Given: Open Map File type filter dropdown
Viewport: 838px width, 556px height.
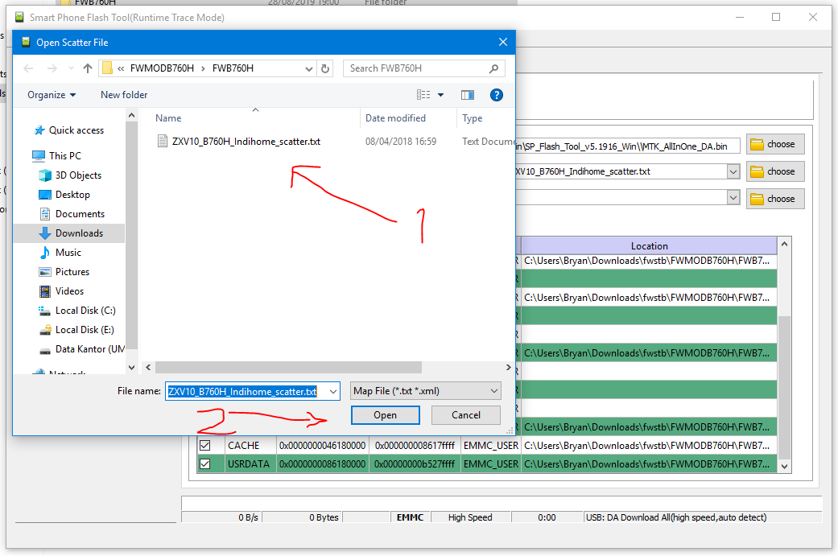Looking at the screenshot, I should click(x=425, y=391).
